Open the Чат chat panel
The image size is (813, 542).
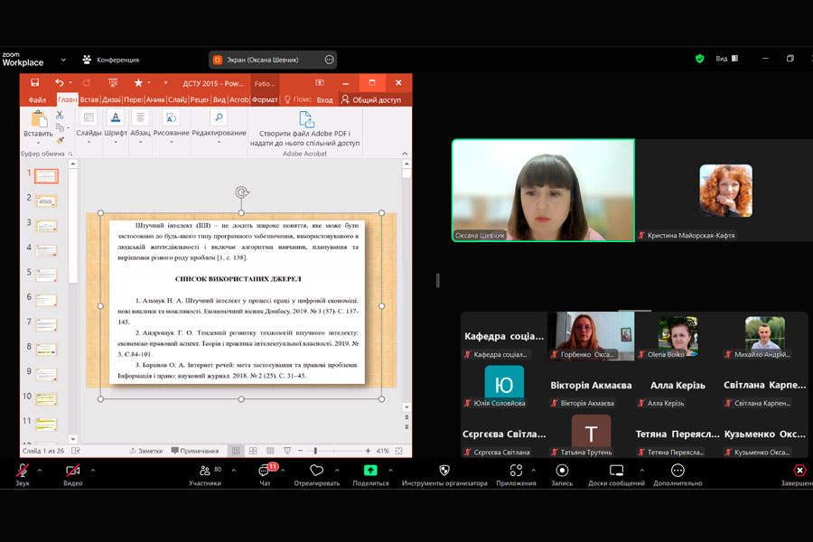coord(265,471)
